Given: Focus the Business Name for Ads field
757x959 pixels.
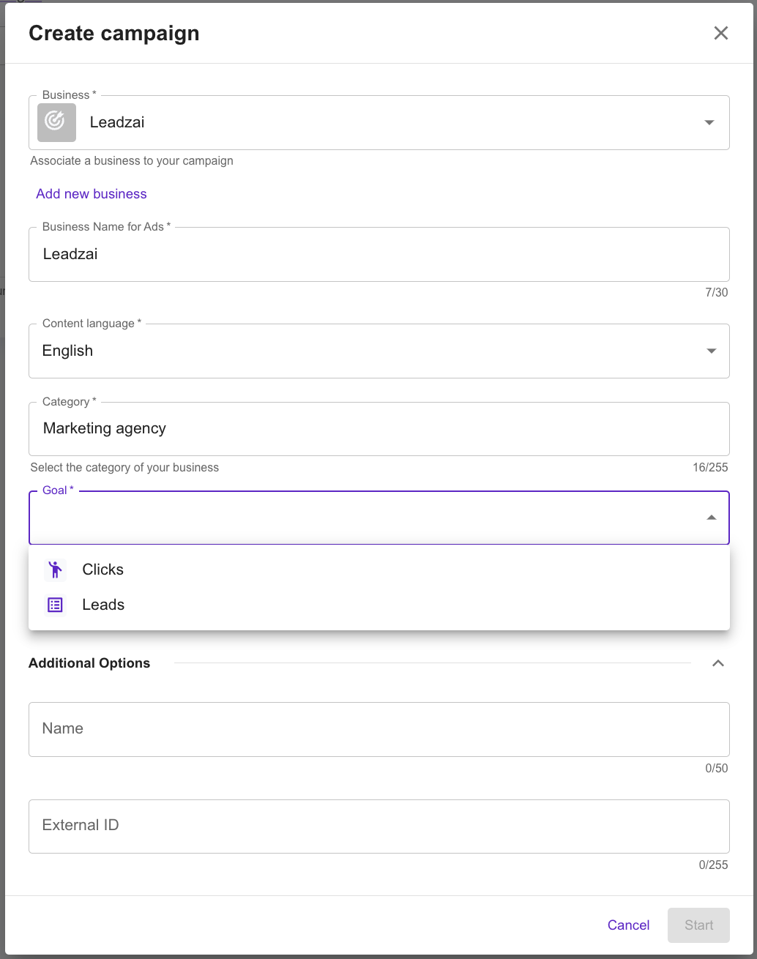Looking at the screenshot, I should 379,254.
